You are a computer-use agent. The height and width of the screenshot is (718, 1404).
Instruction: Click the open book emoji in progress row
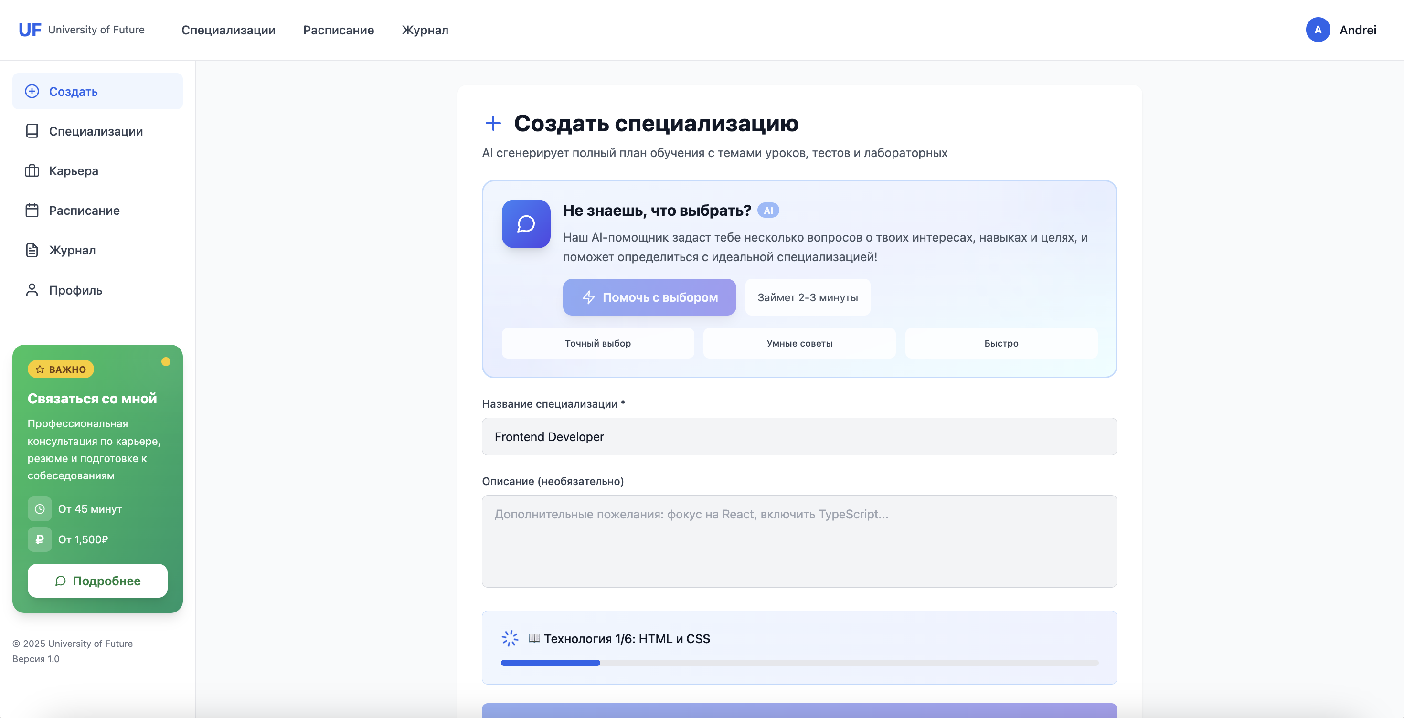(534, 638)
